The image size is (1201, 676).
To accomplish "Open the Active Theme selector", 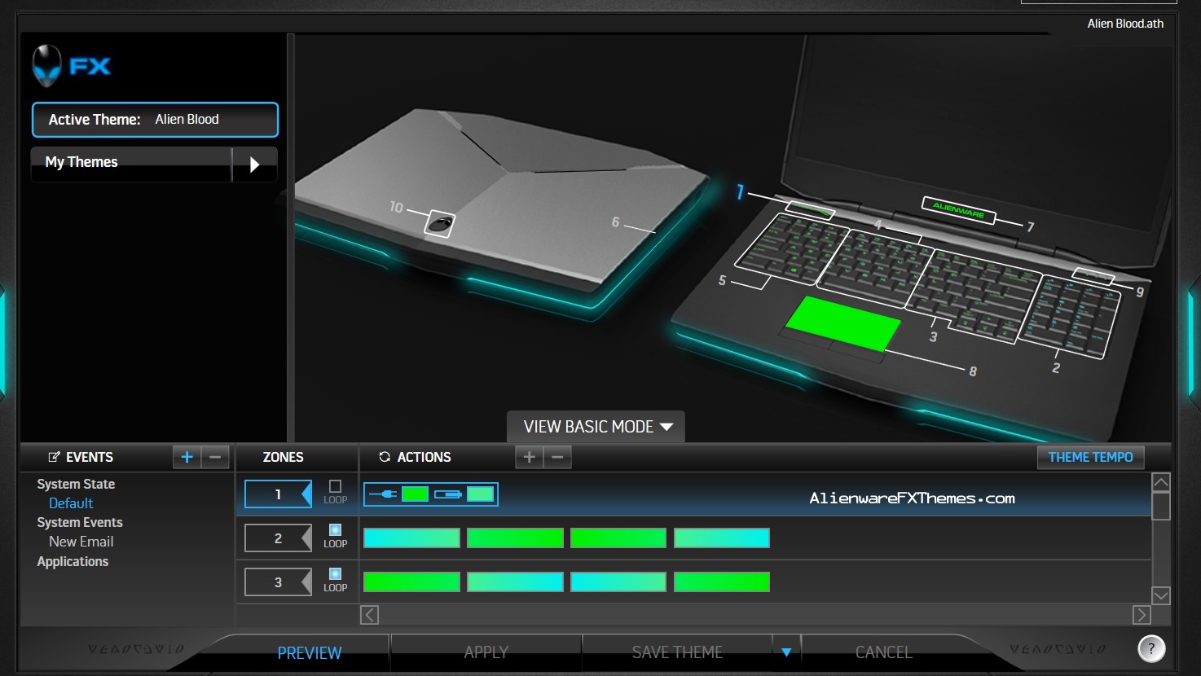I will [155, 120].
